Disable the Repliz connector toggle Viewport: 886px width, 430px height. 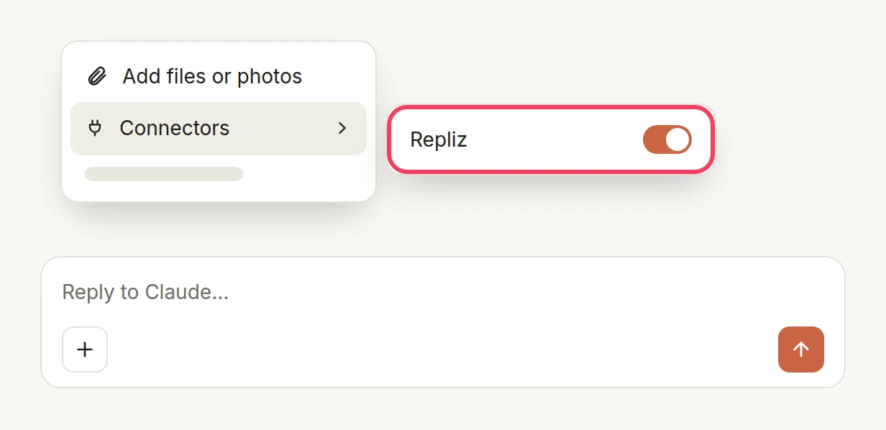667,139
